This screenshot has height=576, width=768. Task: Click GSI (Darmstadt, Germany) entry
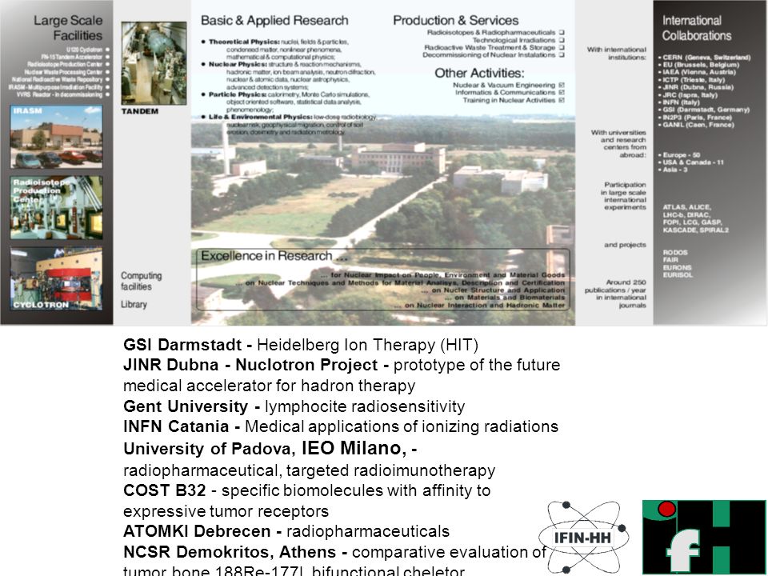pos(706,110)
